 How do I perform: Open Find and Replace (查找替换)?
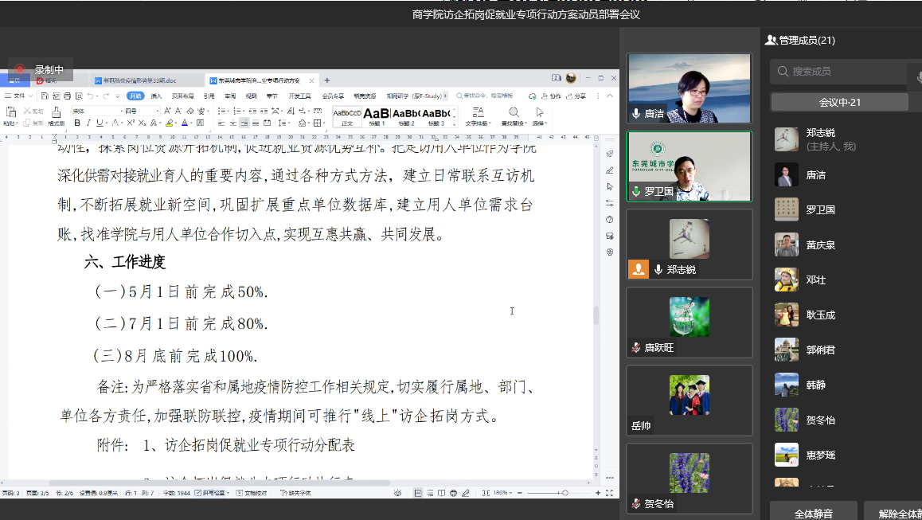click(x=514, y=116)
